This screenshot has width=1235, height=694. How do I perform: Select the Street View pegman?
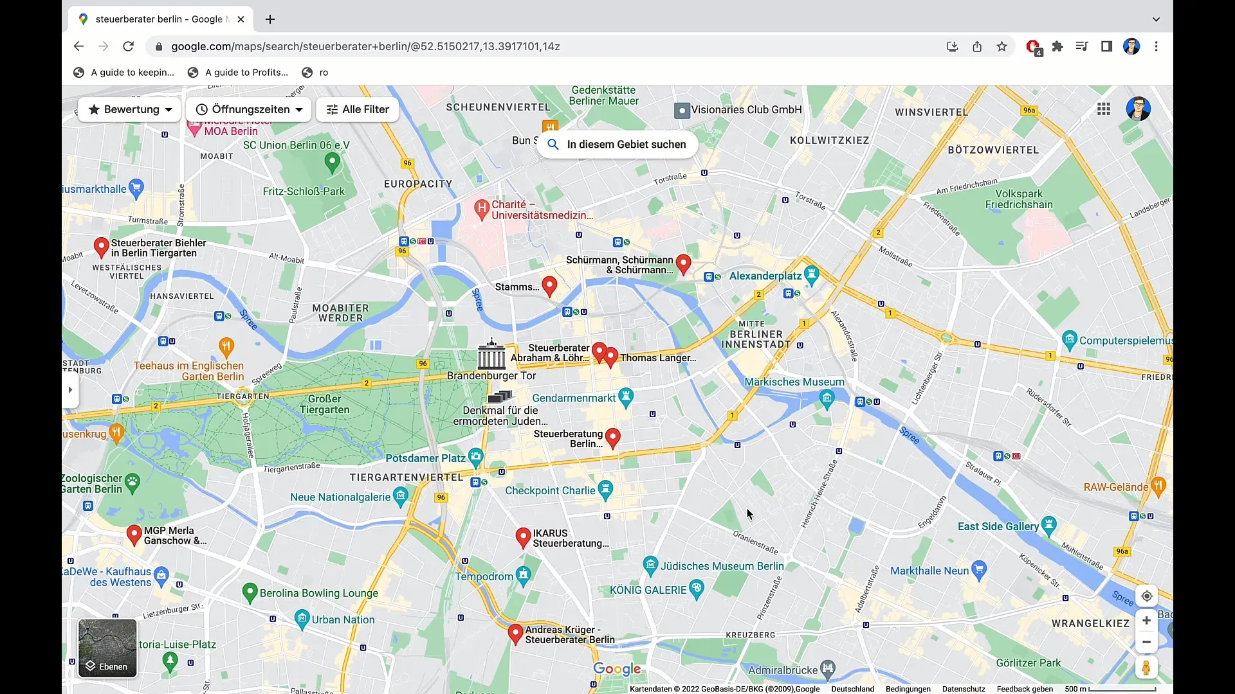[x=1146, y=668]
